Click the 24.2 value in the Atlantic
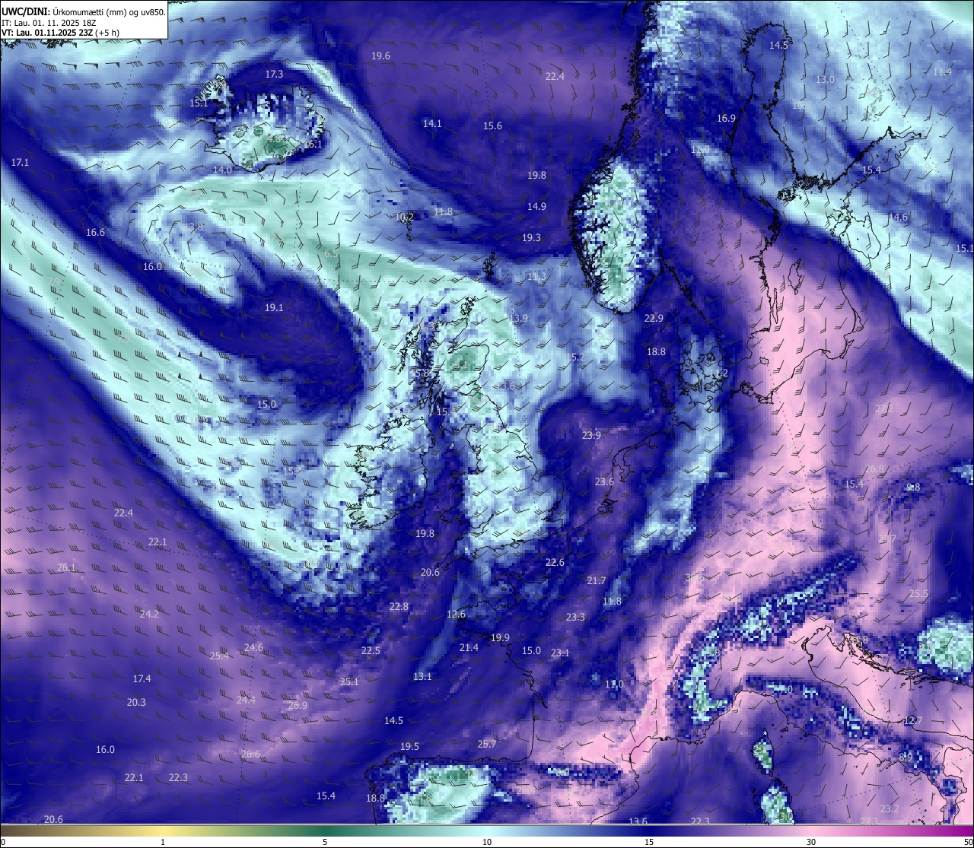The width and height of the screenshot is (974, 848). (149, 615)
